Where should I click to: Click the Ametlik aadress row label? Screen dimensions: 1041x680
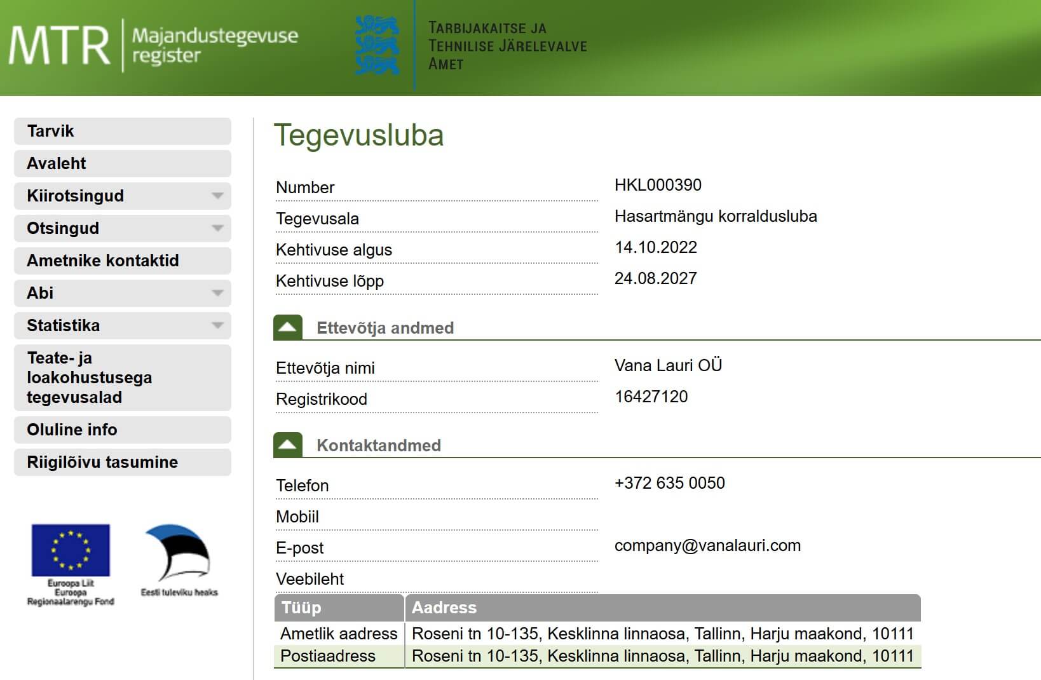[339, 634]
